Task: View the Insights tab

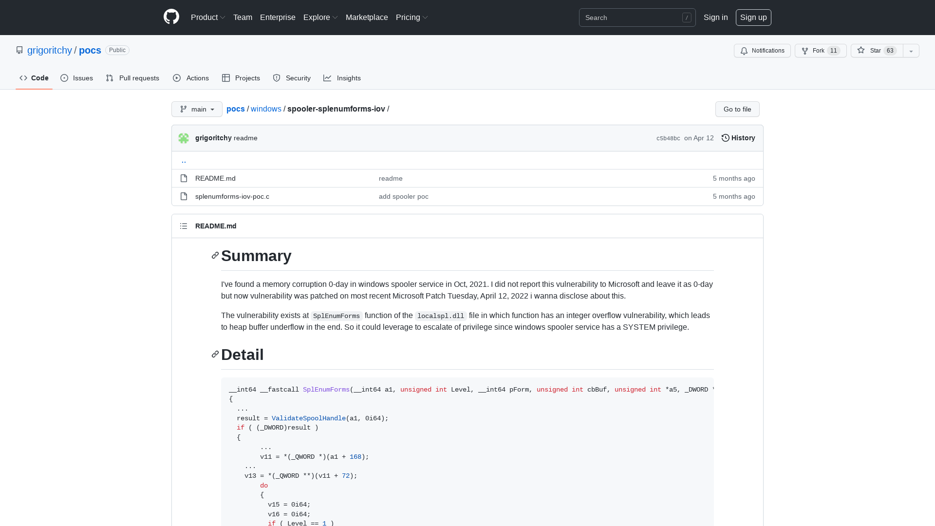Action: [342, 78]
